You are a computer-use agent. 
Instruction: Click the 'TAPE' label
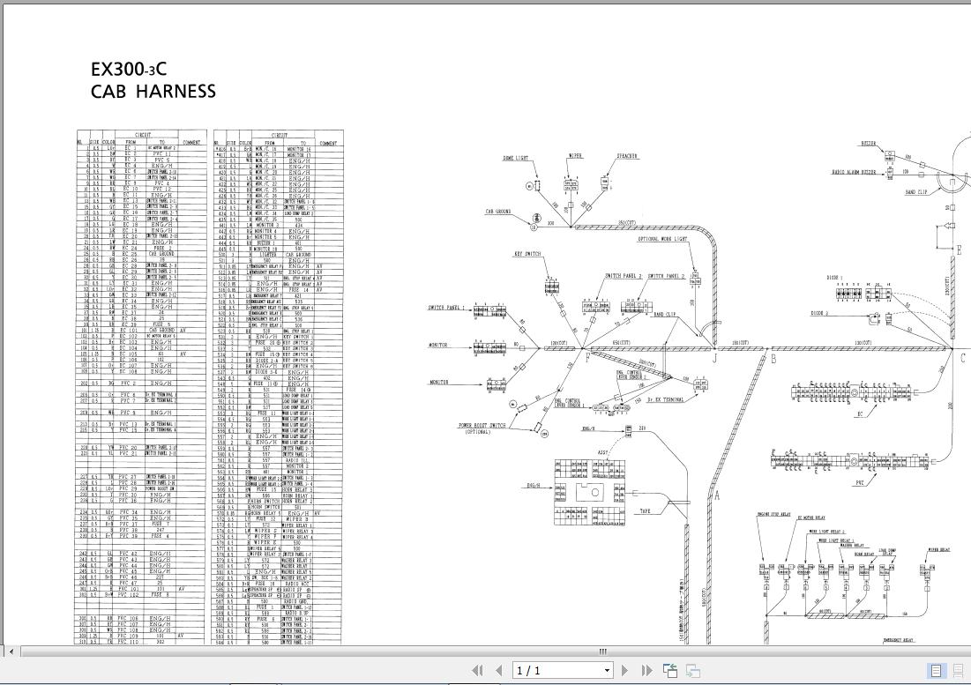(645, 511)
